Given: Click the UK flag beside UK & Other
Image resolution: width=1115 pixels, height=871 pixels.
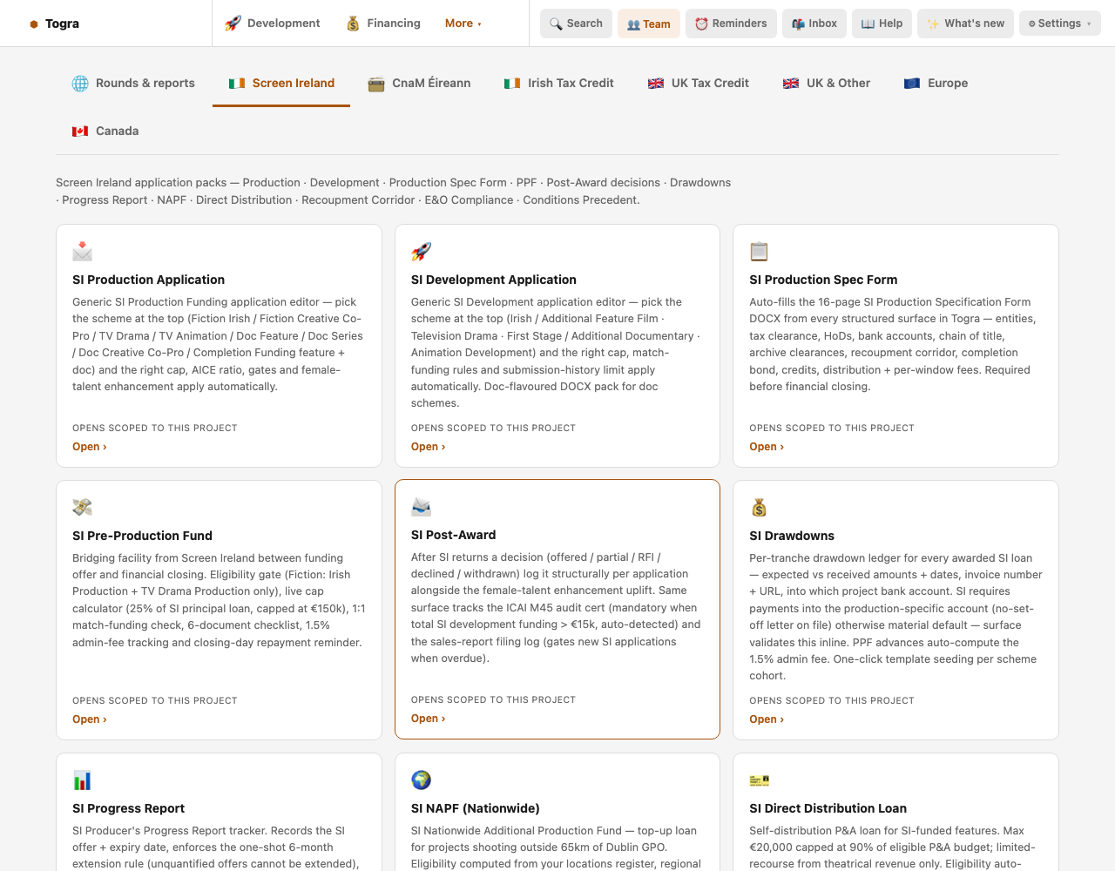Looking at the screenshot, I should (791, 84).
